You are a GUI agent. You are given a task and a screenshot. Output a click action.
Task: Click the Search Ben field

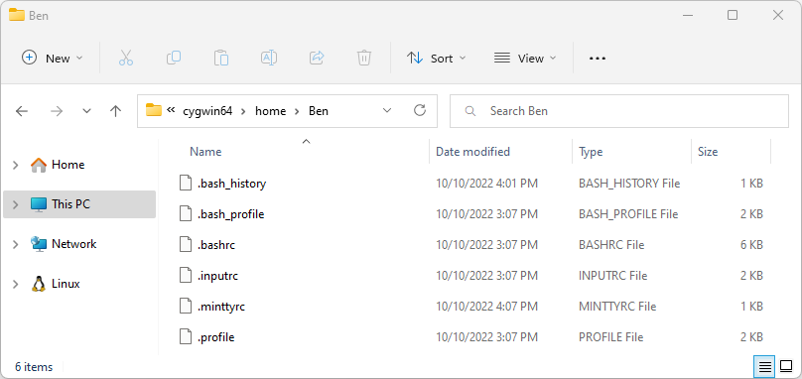click(x=619, y=111)
